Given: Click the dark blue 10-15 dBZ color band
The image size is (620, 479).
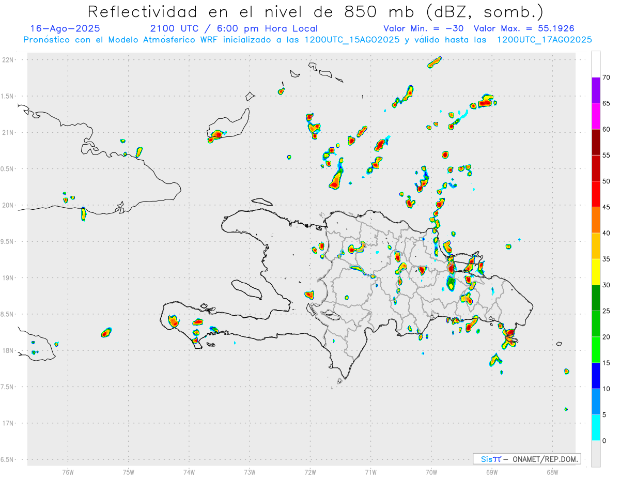Looking at the screenshot, I should [596, 376].
